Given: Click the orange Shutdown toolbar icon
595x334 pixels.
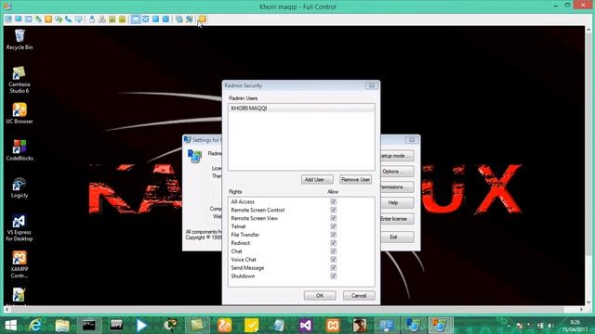Looking at the screenshot, I should pos(48,19).
